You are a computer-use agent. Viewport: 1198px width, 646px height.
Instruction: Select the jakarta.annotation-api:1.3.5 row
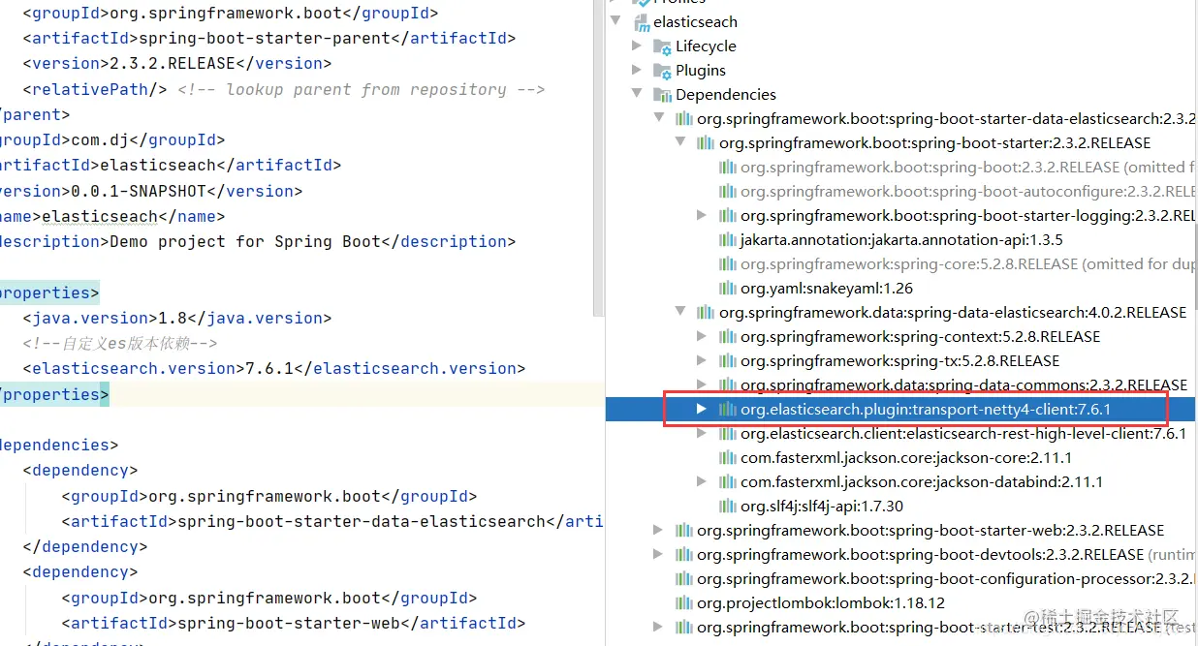(901, 239)
